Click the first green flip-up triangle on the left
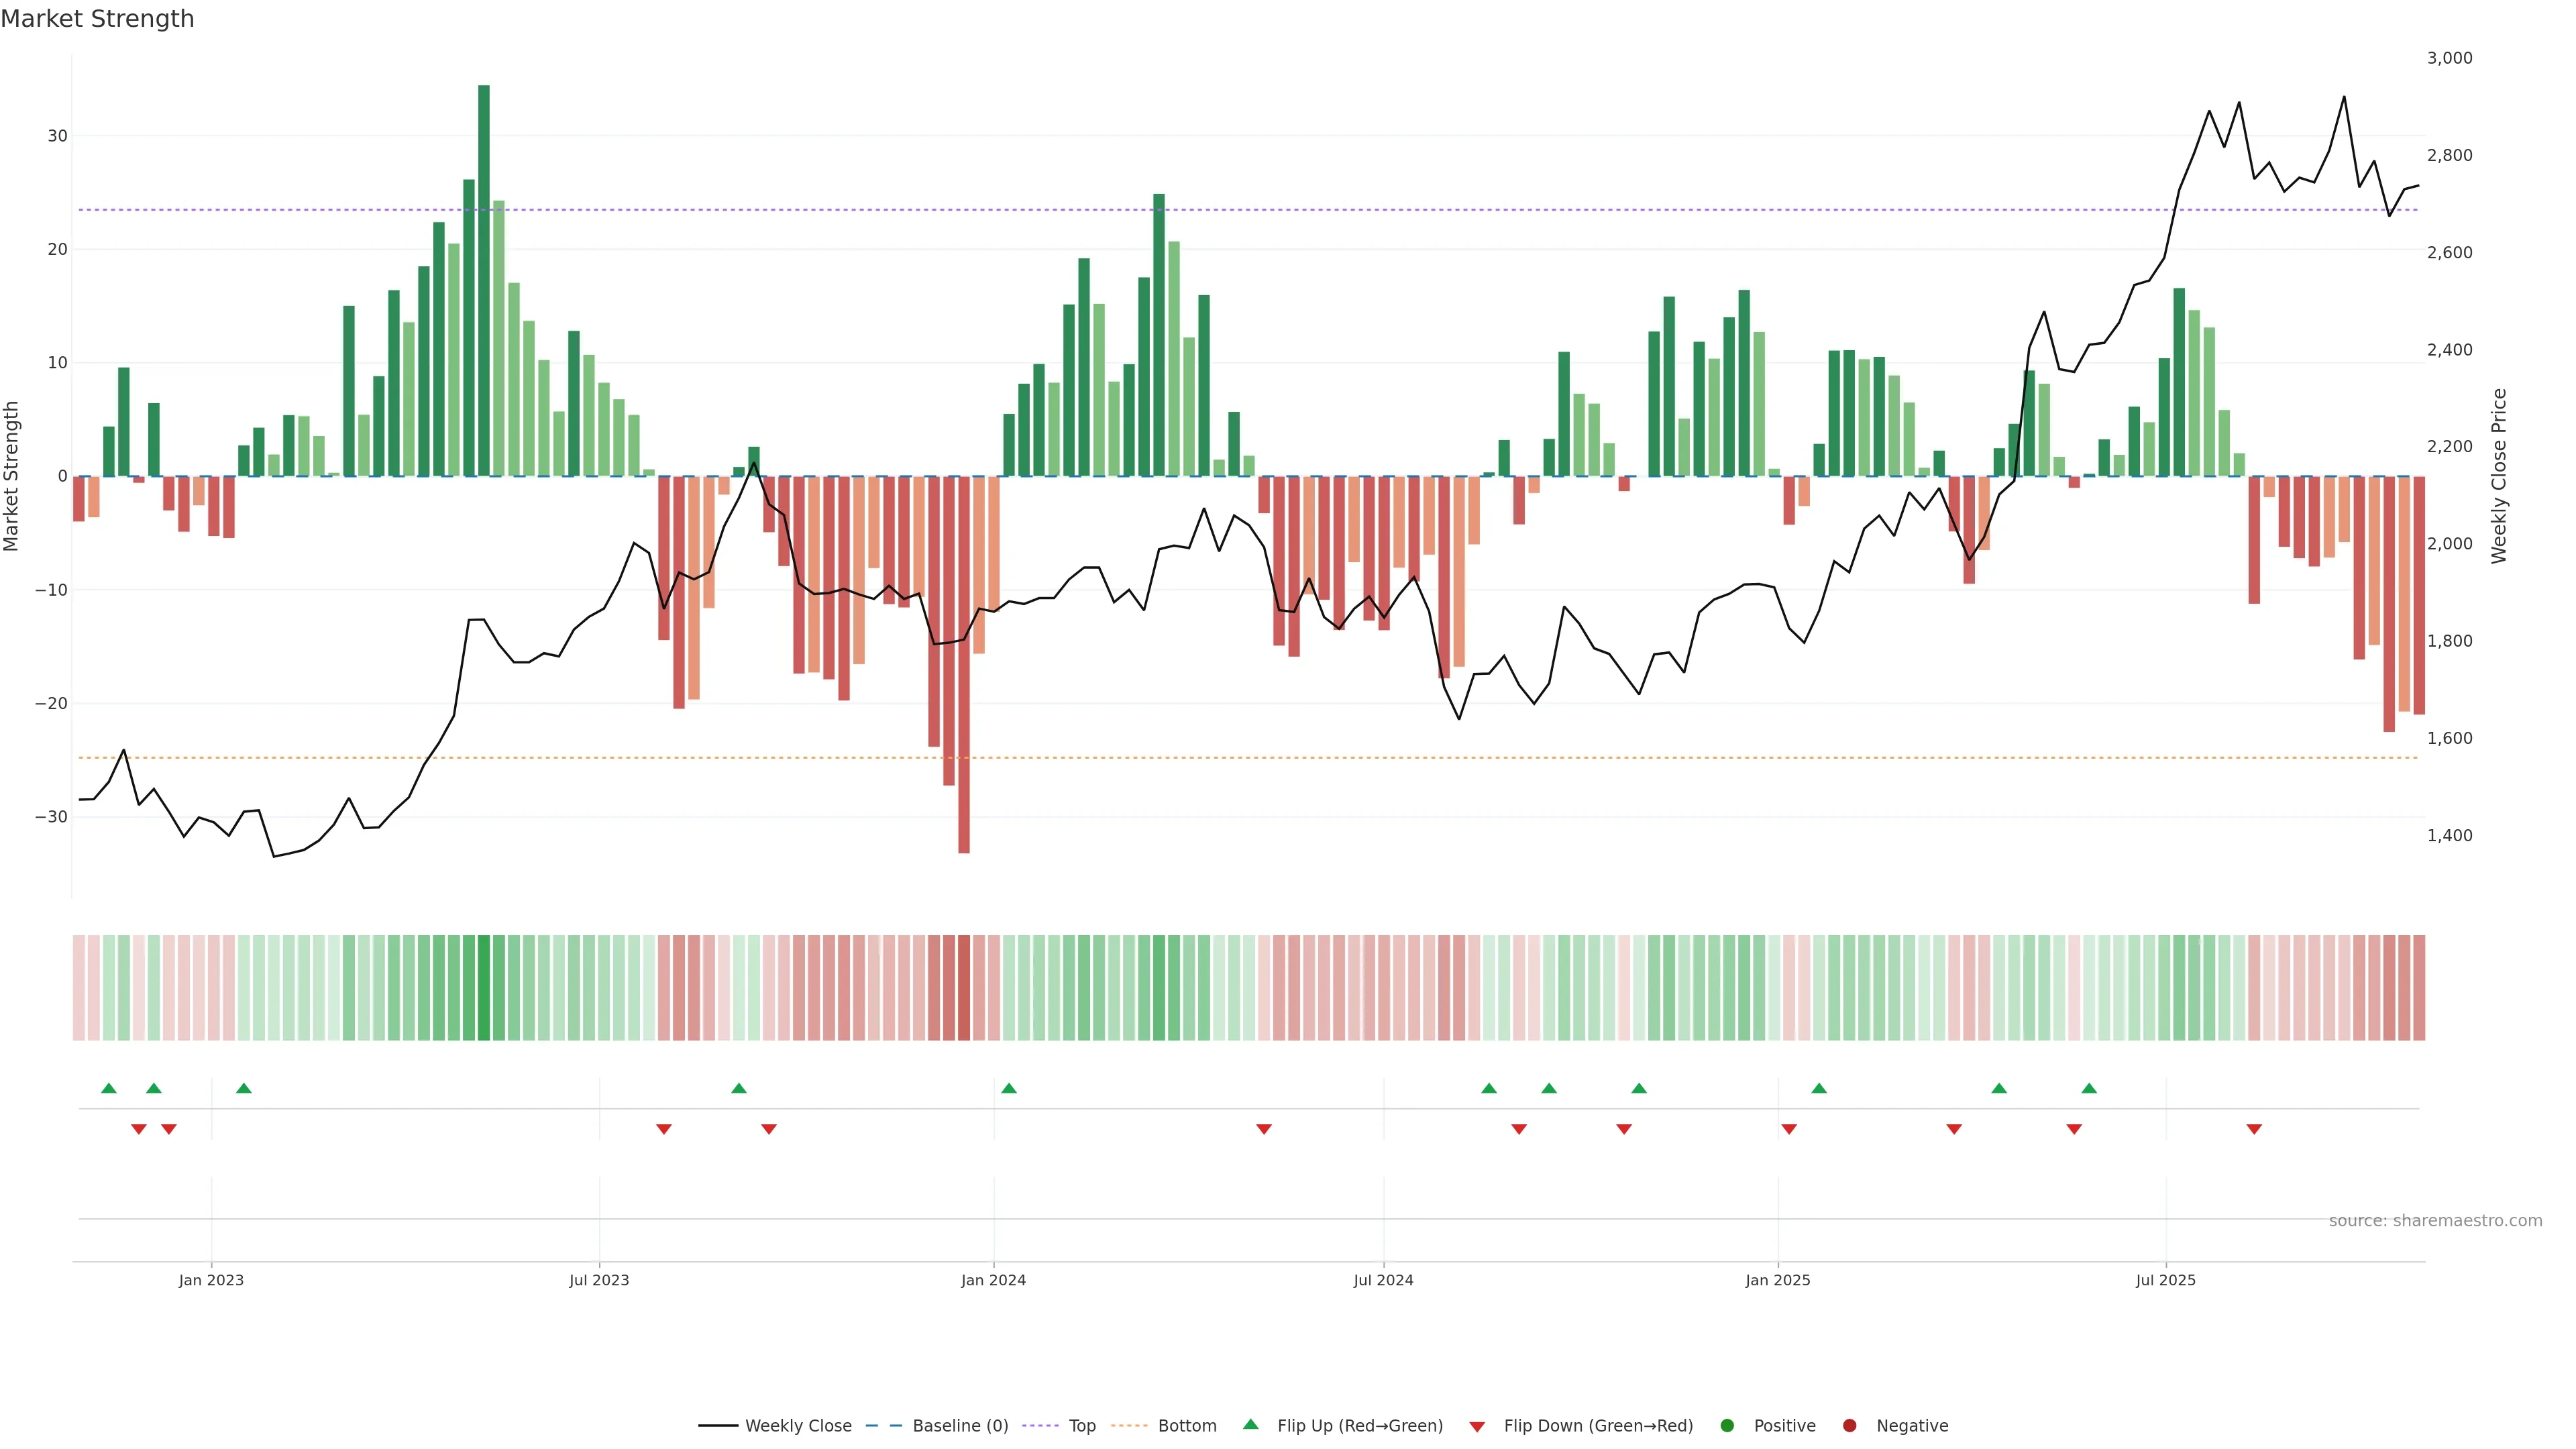 tap(109, 1088)
